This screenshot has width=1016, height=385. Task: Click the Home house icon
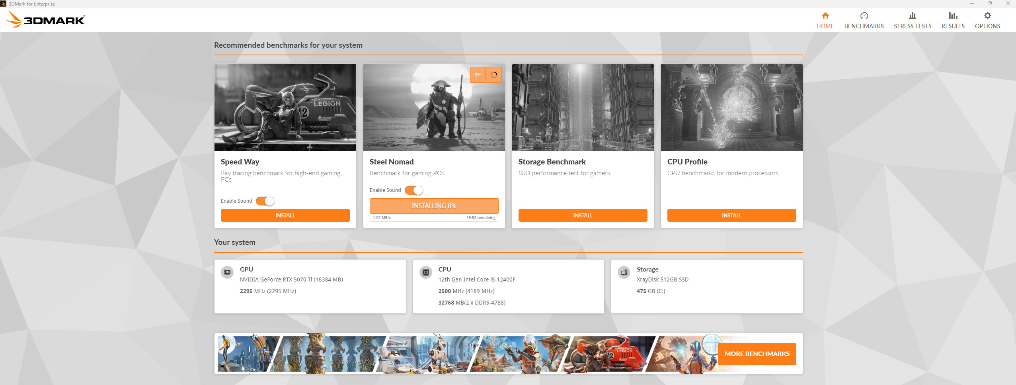825,16
